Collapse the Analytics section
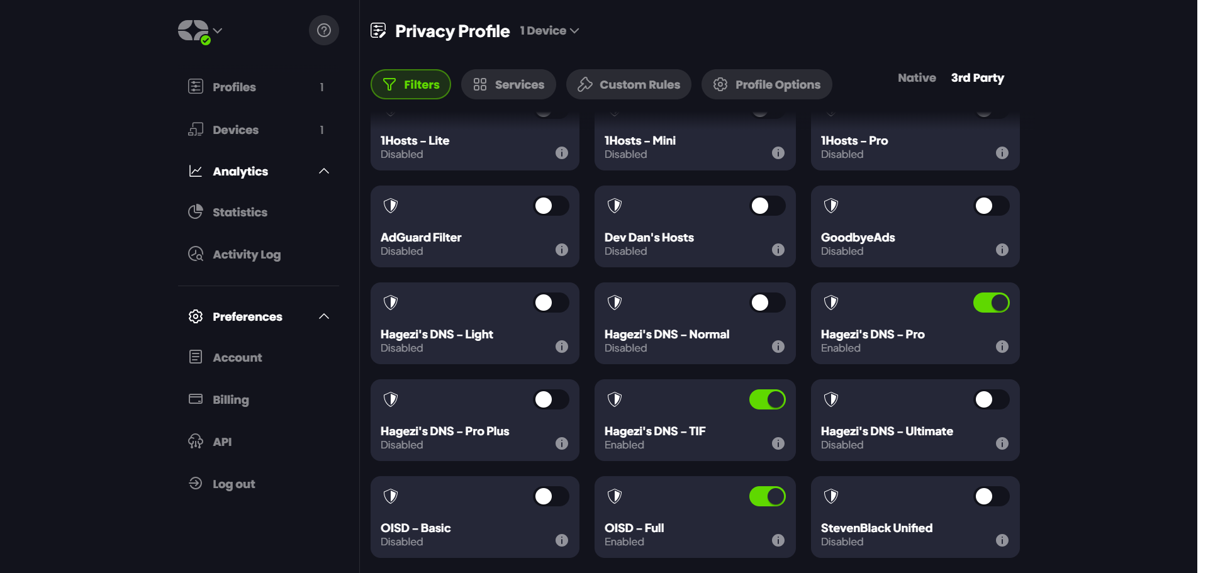 324,171
